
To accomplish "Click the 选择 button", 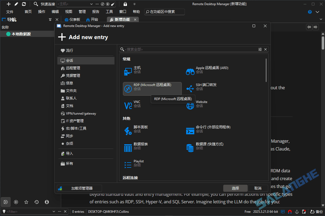I will click(235, 188).
